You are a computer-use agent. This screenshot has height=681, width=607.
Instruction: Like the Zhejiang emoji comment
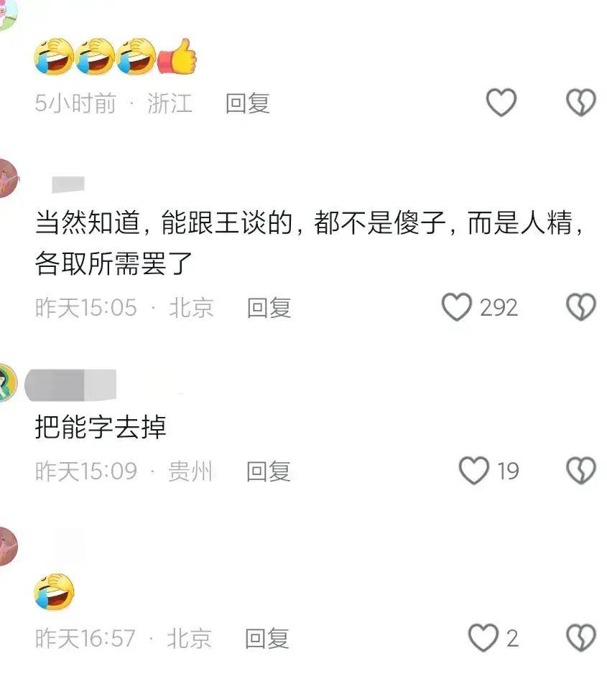point(501,103)
